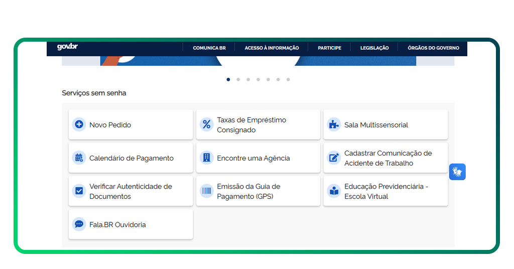Open the Comunica BR menu item
The height and width of the screenshot is (269, 514).
209,48
